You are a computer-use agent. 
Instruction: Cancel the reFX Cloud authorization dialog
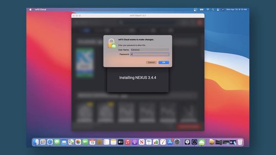[x=151, y=62]
